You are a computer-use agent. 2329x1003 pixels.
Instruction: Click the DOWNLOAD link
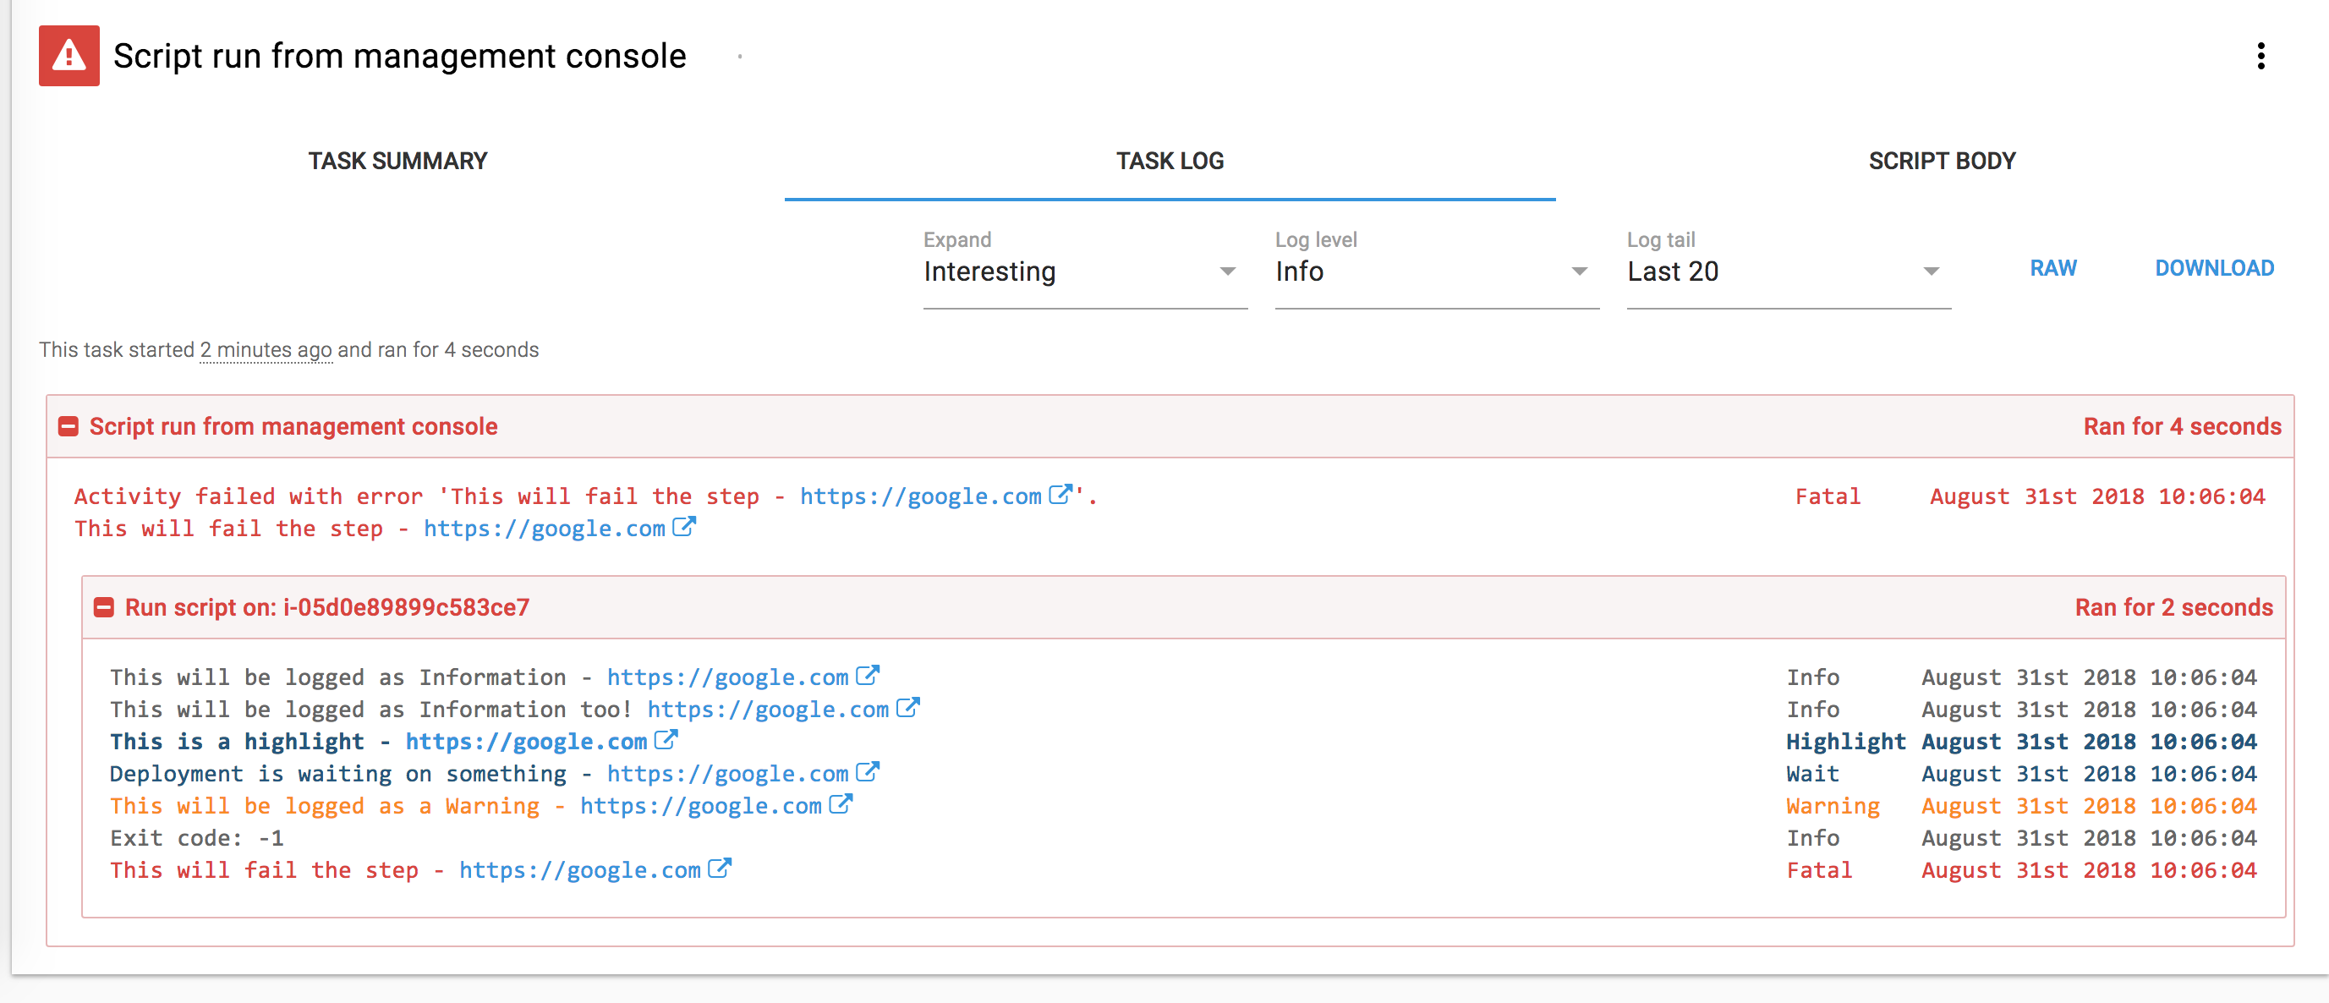pyautogui.click(x=2213, y=268)
